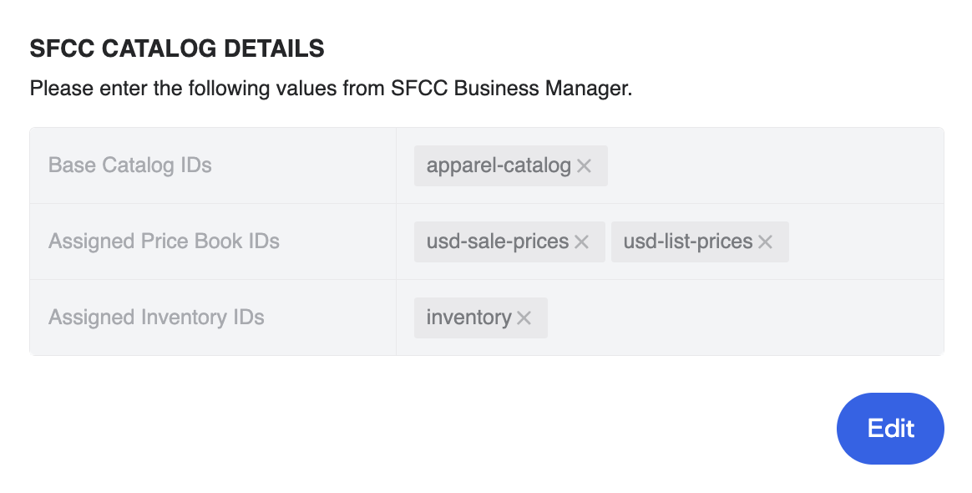The width and height of the screenshot is (972, 493).
Task: Click the Edit button
Action: pyautogui.click(x=890, y=428)
